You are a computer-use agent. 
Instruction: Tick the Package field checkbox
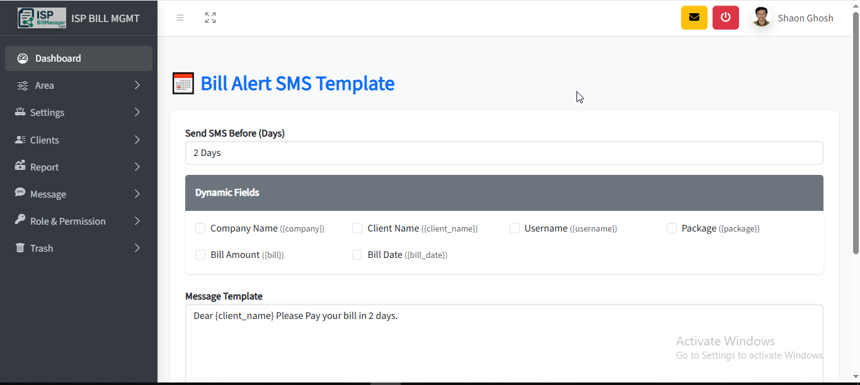(x=672, y=228)
